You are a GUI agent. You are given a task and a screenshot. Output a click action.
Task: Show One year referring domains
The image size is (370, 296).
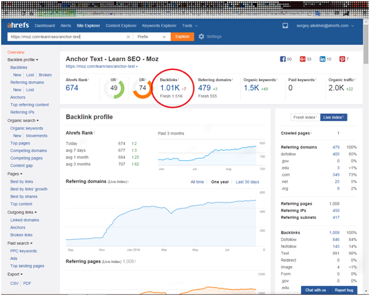220,182
